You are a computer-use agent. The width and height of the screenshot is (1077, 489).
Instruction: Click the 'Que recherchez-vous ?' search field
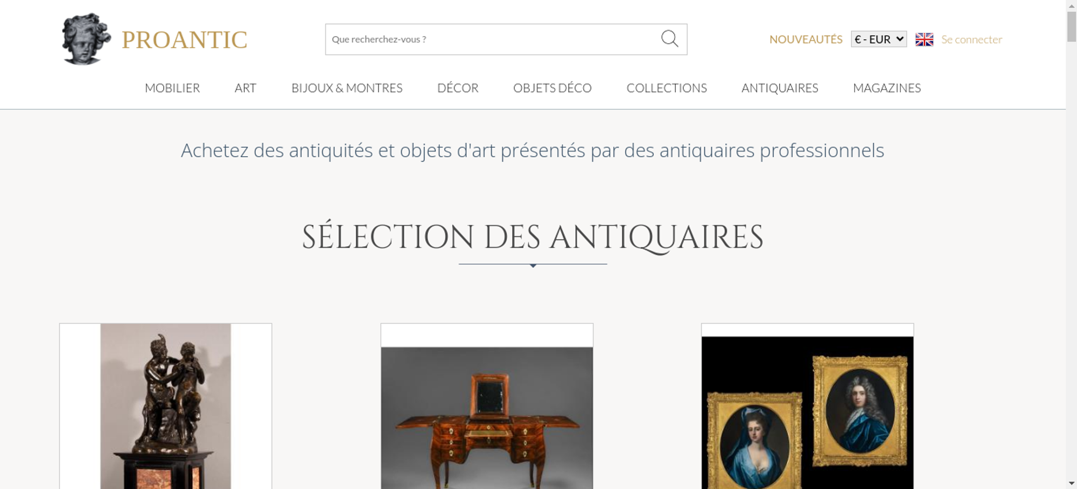pyautogui.click(x=493, y=39)
